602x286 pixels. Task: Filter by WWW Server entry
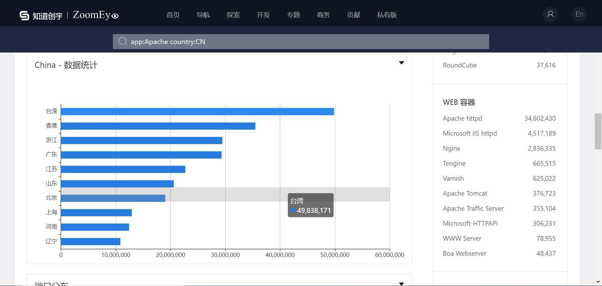[462, 238]
